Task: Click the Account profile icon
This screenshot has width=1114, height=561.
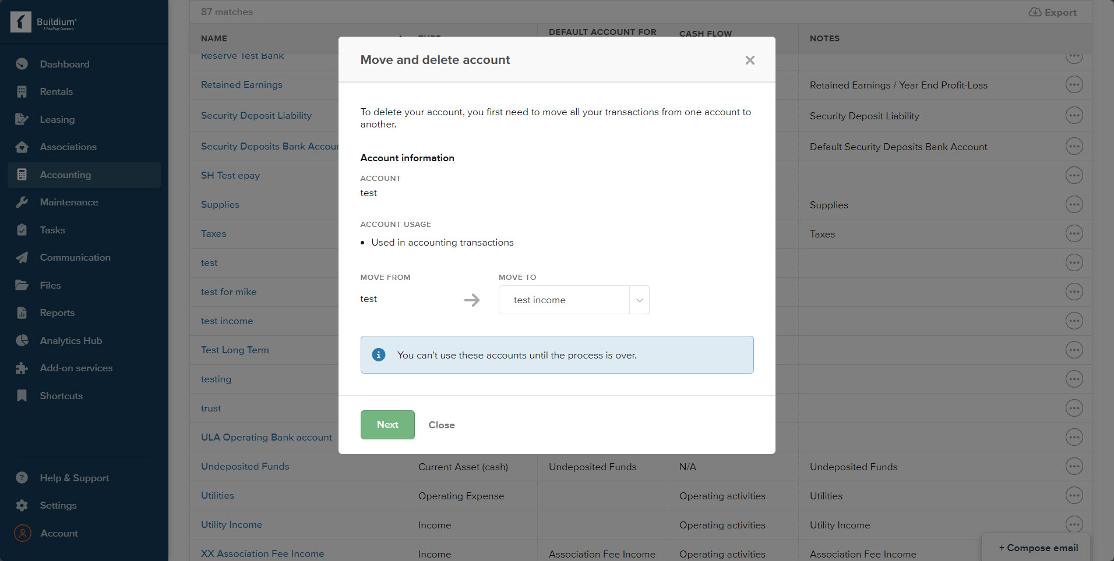Action: point(23,533)
